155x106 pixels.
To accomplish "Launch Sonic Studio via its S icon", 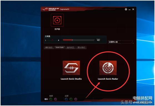I will pyautogui.click(x=71, y=68).
